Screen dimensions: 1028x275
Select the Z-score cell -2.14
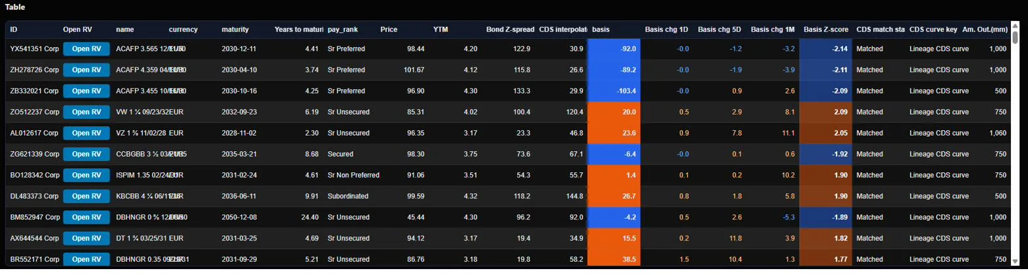825,49
